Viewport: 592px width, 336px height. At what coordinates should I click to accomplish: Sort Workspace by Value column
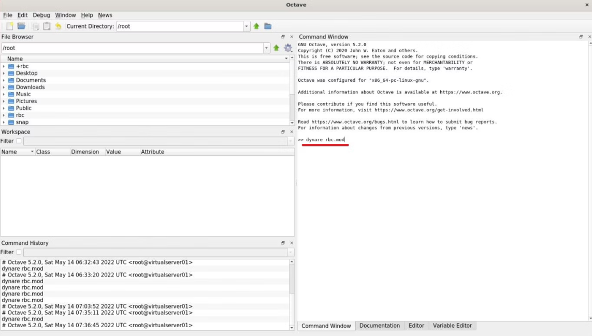[122, 152]
